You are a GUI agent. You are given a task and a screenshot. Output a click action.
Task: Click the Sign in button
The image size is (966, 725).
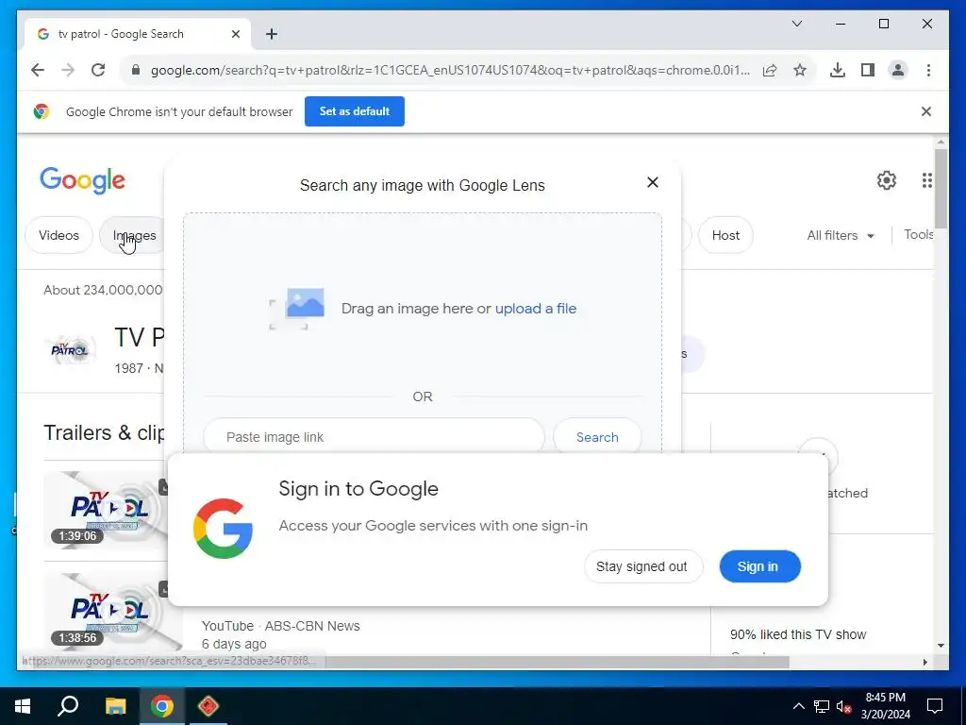759,566
